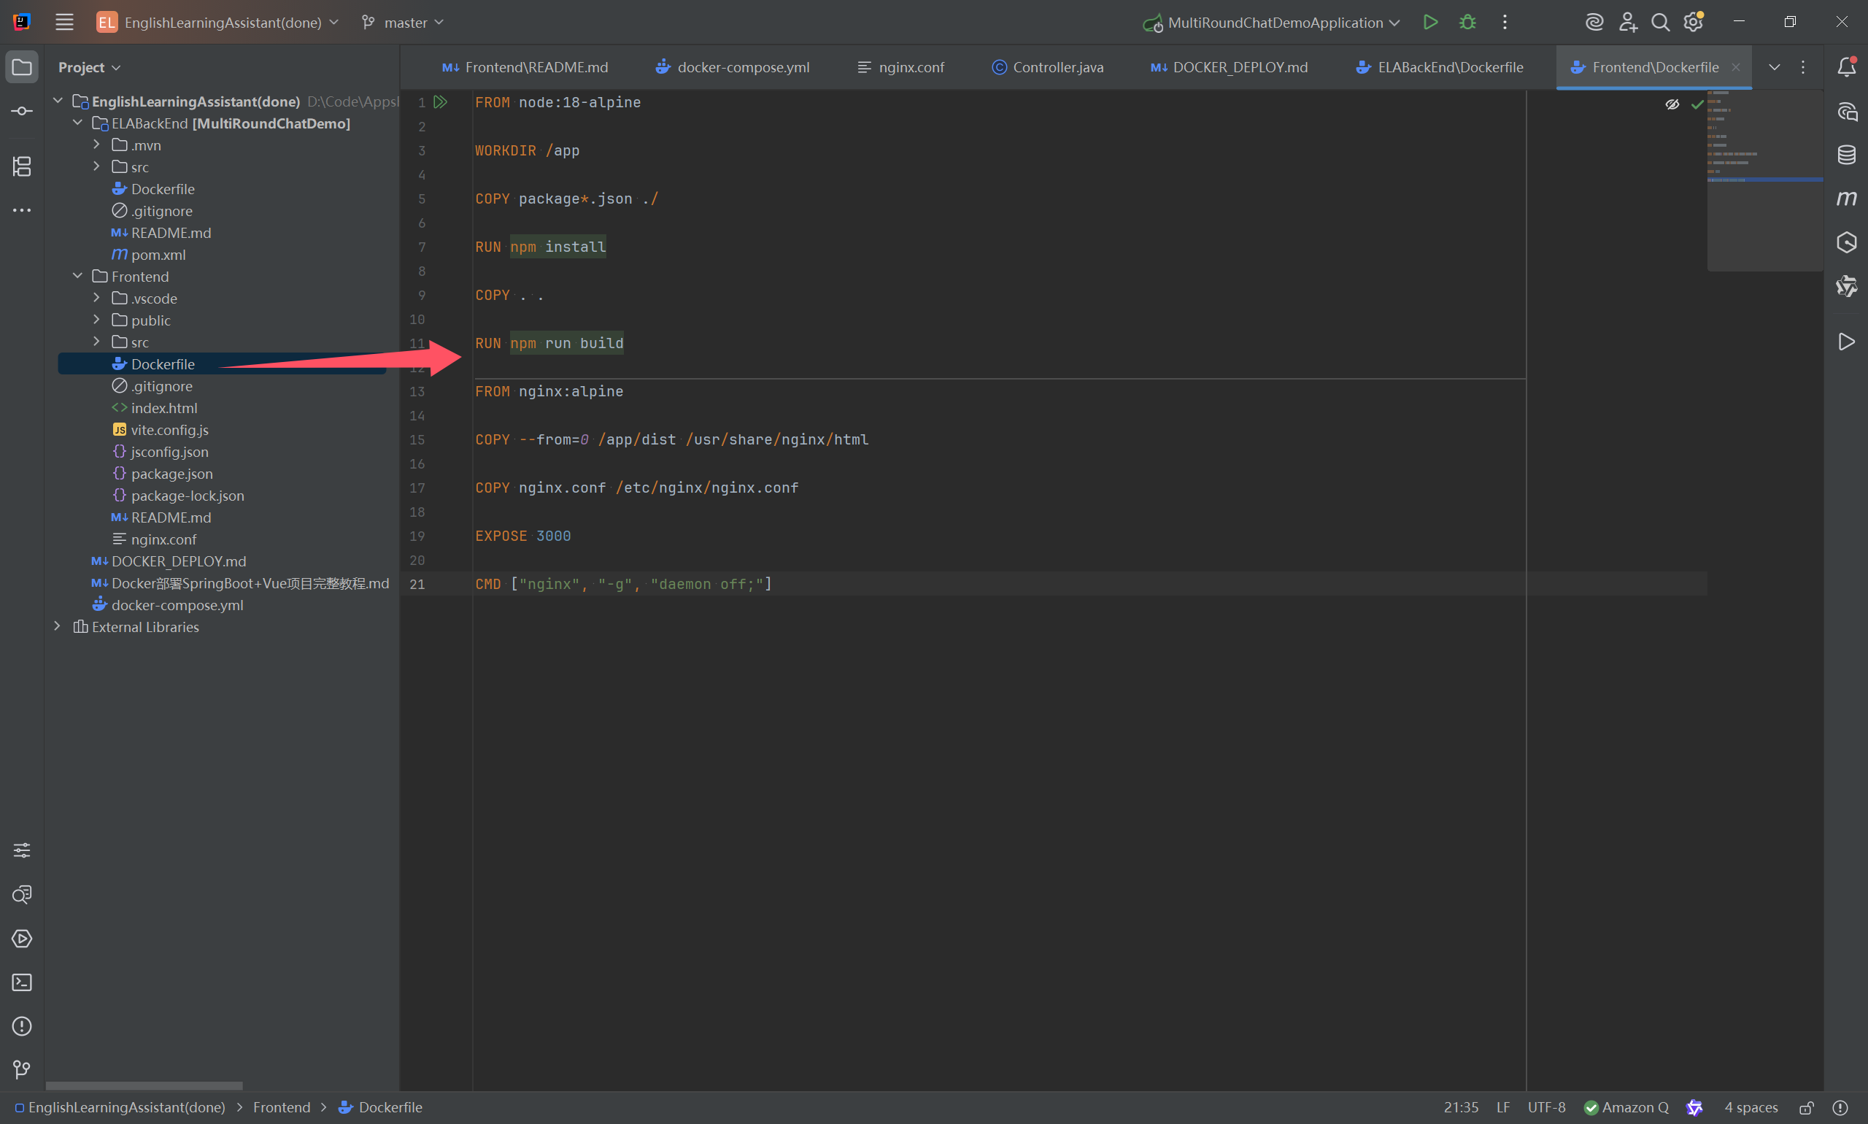Expand External Libraries node

click(x=58, y=626)
